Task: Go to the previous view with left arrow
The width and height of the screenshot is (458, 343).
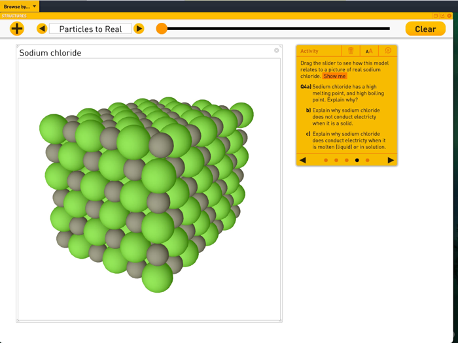Action: 42,29
